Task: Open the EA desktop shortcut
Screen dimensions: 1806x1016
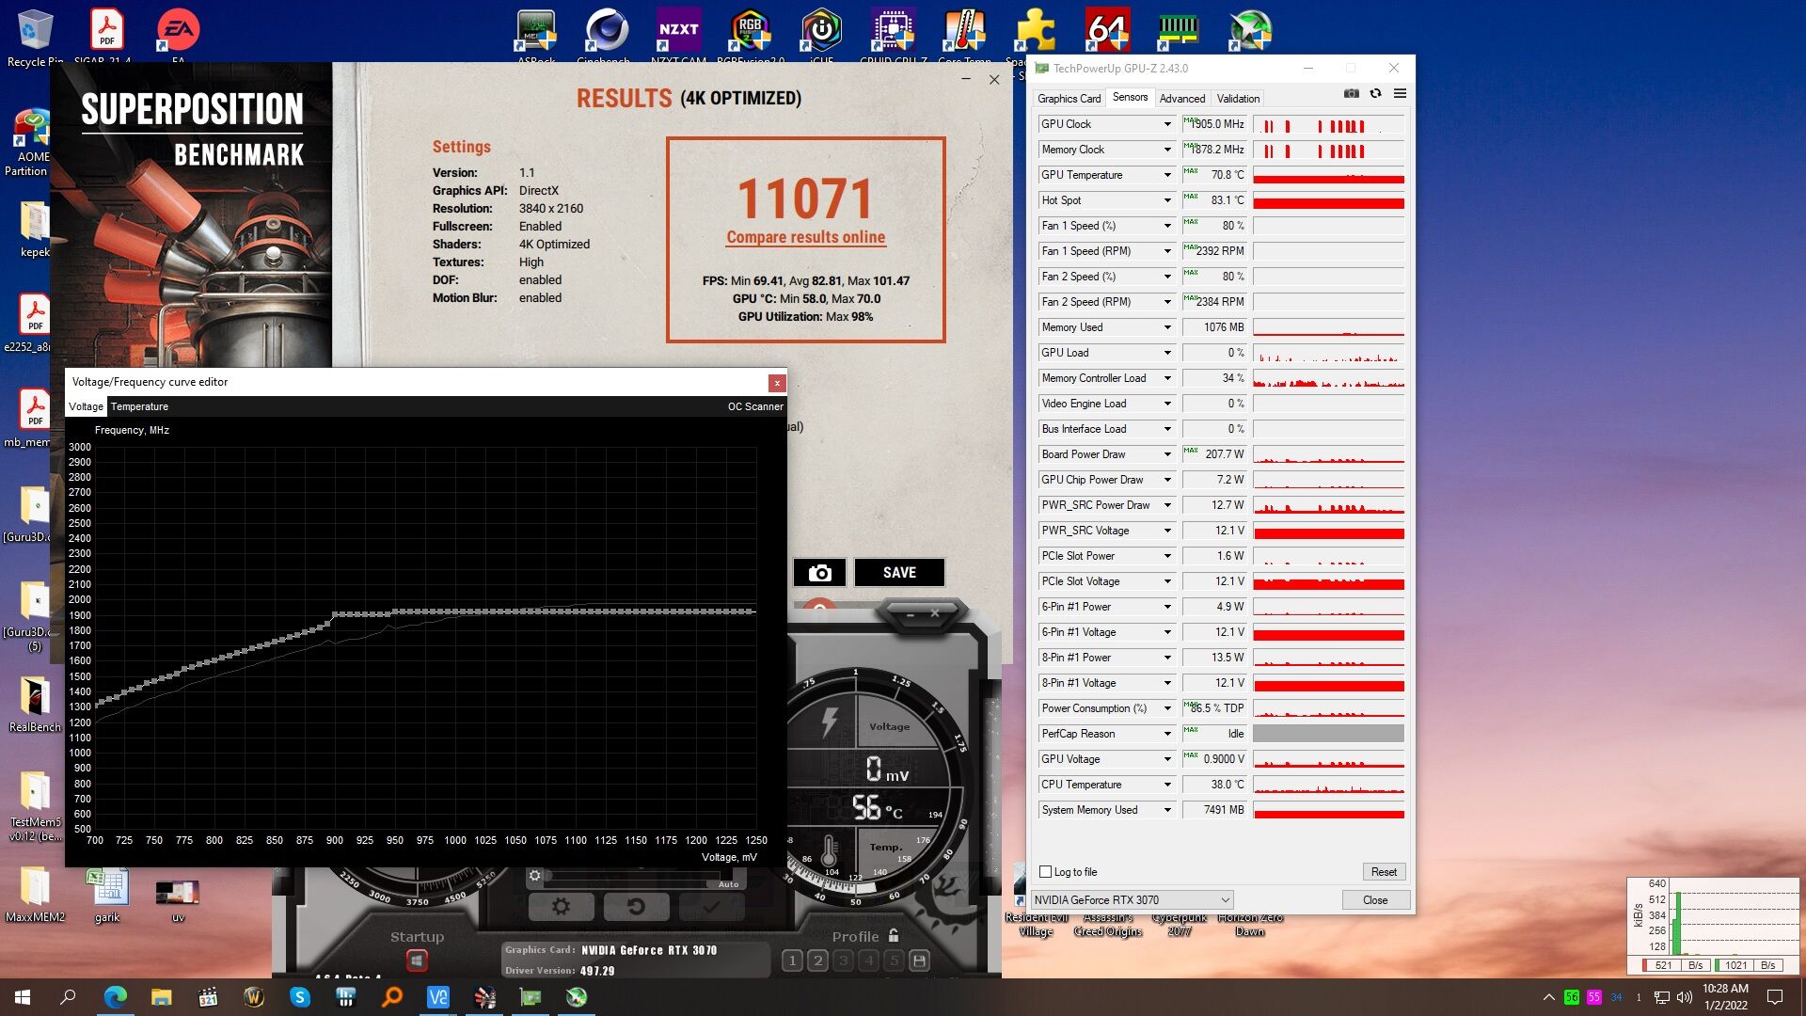Action: (x=178, y=36)
